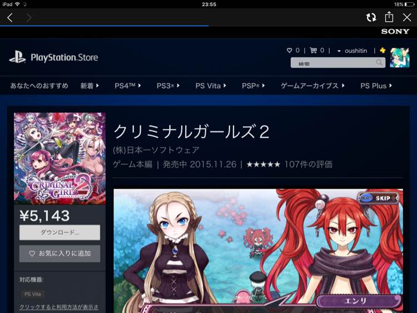This screenshot has width=417, height=313.
Task: Click the ゲーム本編 category label
Action: coord(132,164)
